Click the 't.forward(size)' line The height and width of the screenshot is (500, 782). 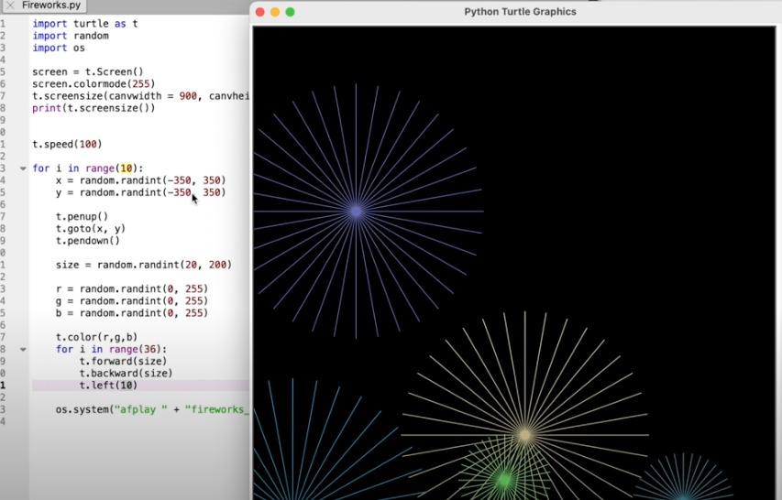123,361
